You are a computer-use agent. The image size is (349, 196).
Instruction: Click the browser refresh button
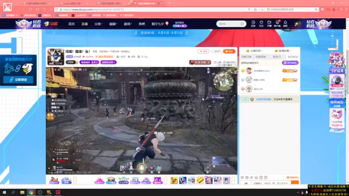(31, 9)
